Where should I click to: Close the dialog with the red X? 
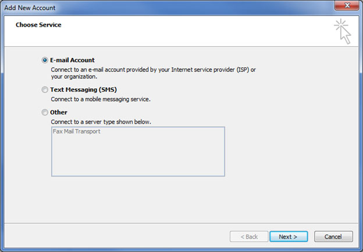347,5
